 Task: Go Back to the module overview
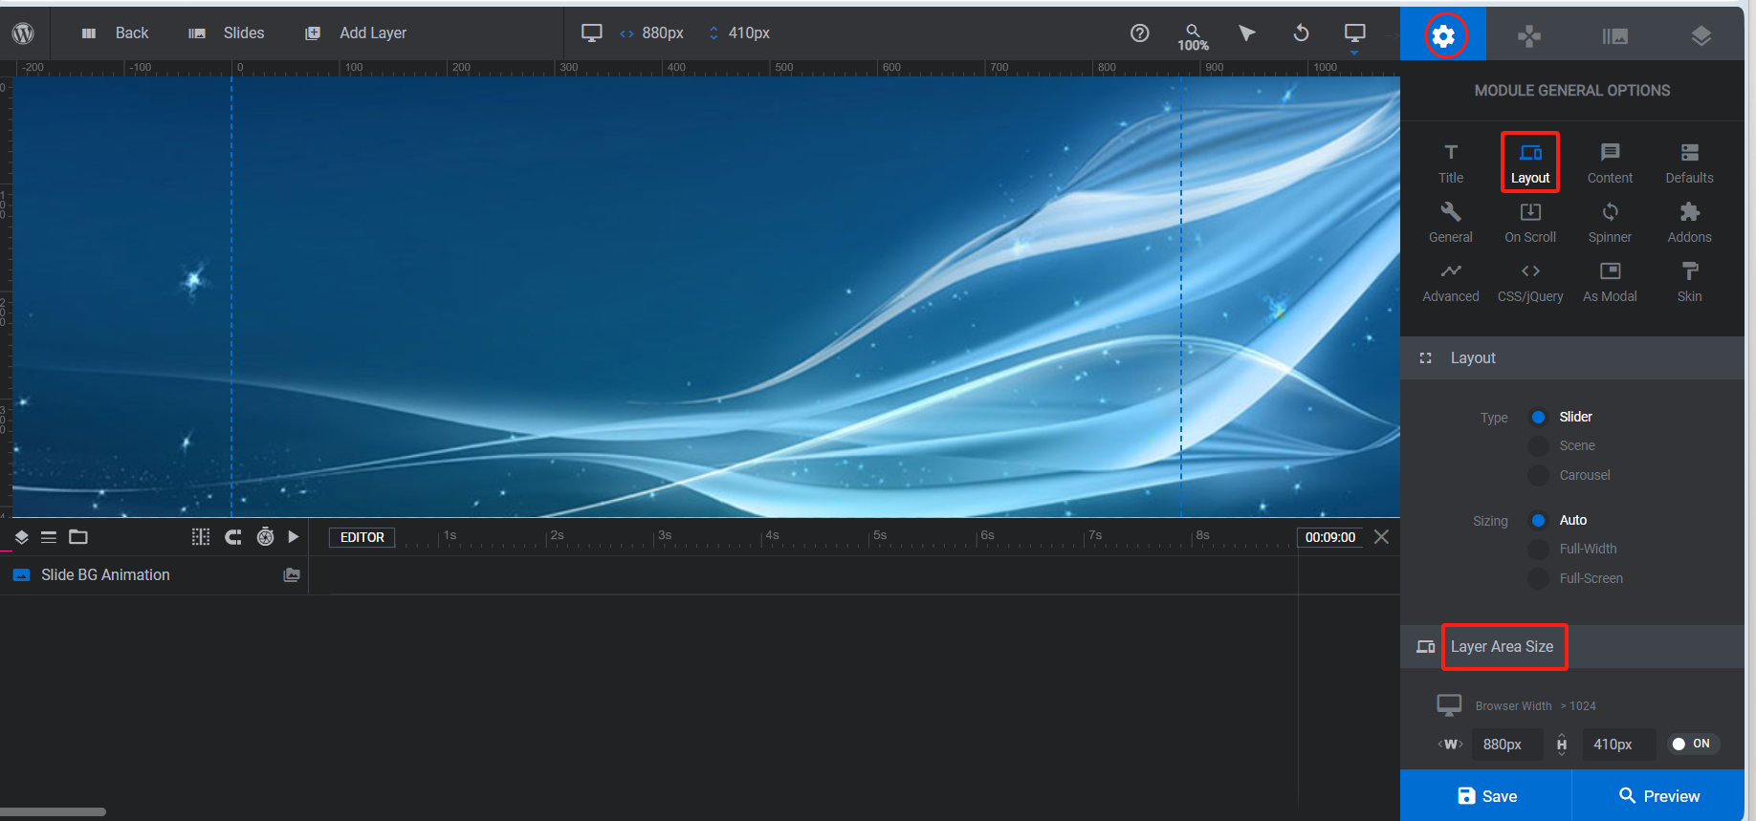click(116, 33)
